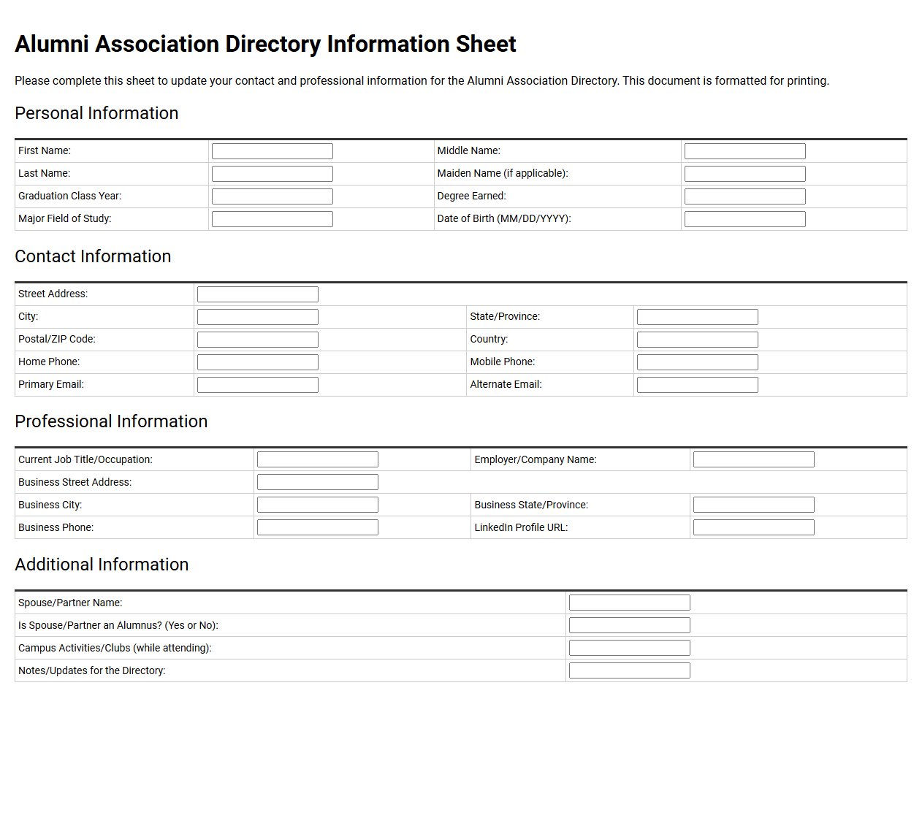
Task: Click the 'LinkedIn Profile URL:' label
Action: click(x=521, y=527)
